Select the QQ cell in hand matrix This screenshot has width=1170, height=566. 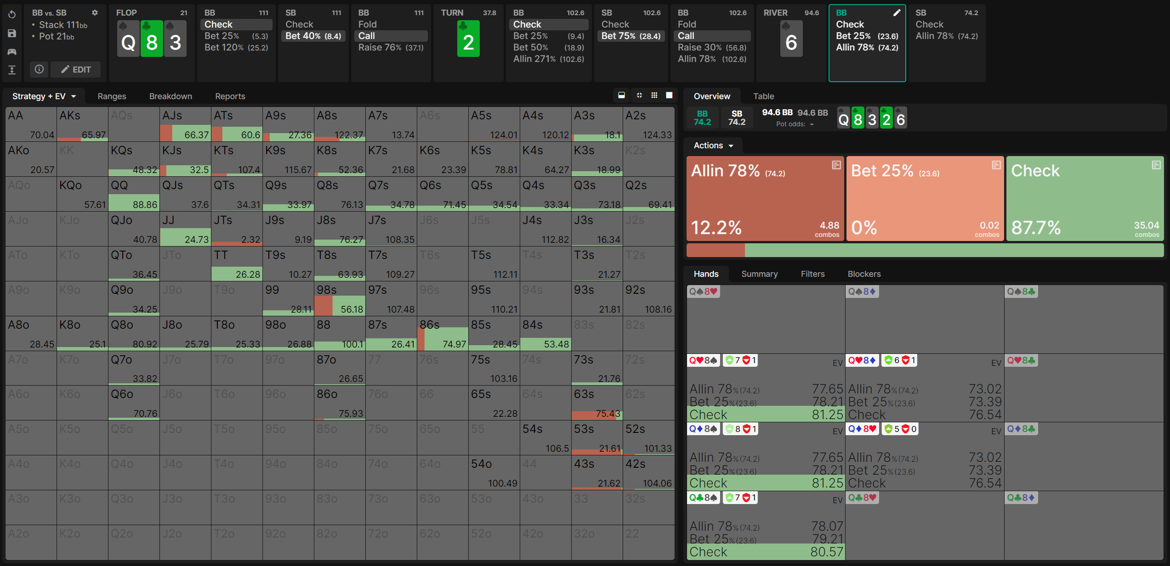click(x=134, y=194)
